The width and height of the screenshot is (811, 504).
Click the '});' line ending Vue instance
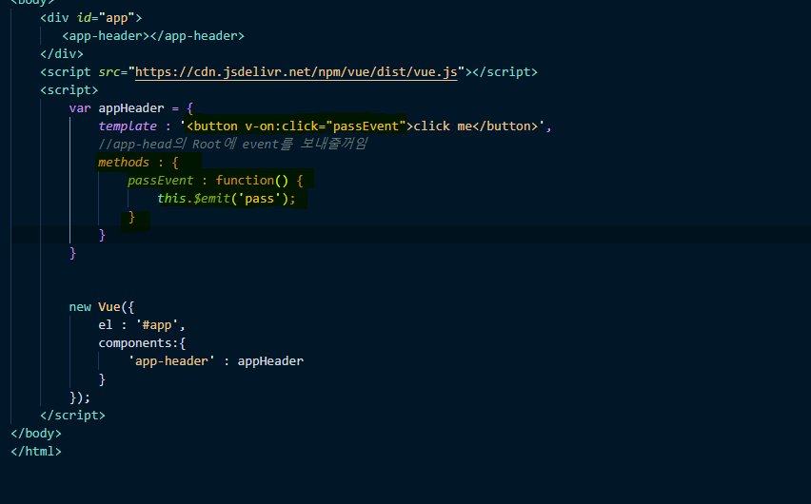[x=80, y=397]
